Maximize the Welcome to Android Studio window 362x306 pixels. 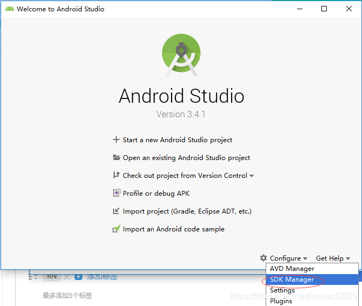click(324, 9)
